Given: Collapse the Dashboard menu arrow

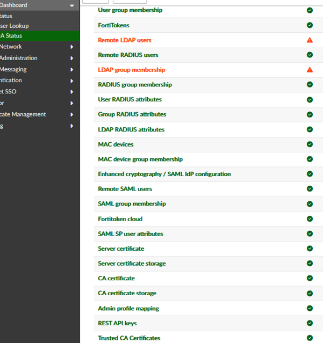Looking at the screenshot, I should pyautogui.click(x=72, y=6).
